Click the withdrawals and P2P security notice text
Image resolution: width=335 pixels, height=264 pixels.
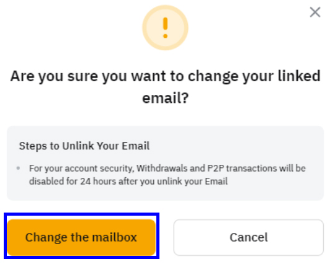(x=167, y=175)
